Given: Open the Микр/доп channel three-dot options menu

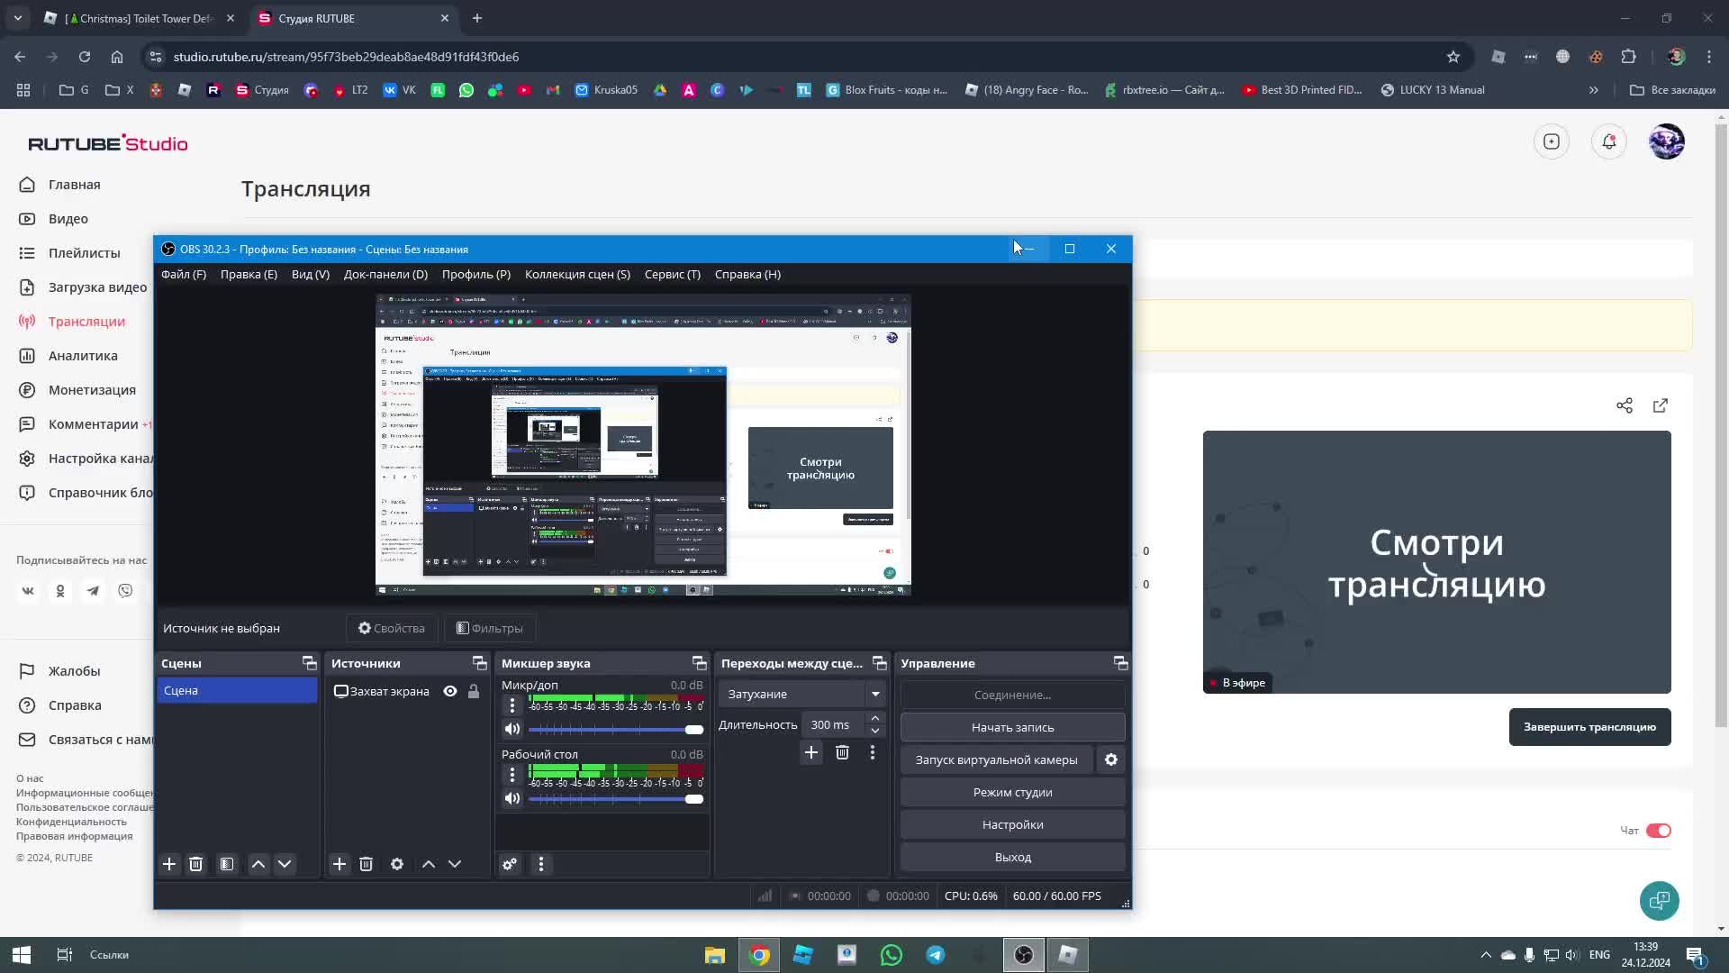Looking at the screenshot, I should [512, 705].
